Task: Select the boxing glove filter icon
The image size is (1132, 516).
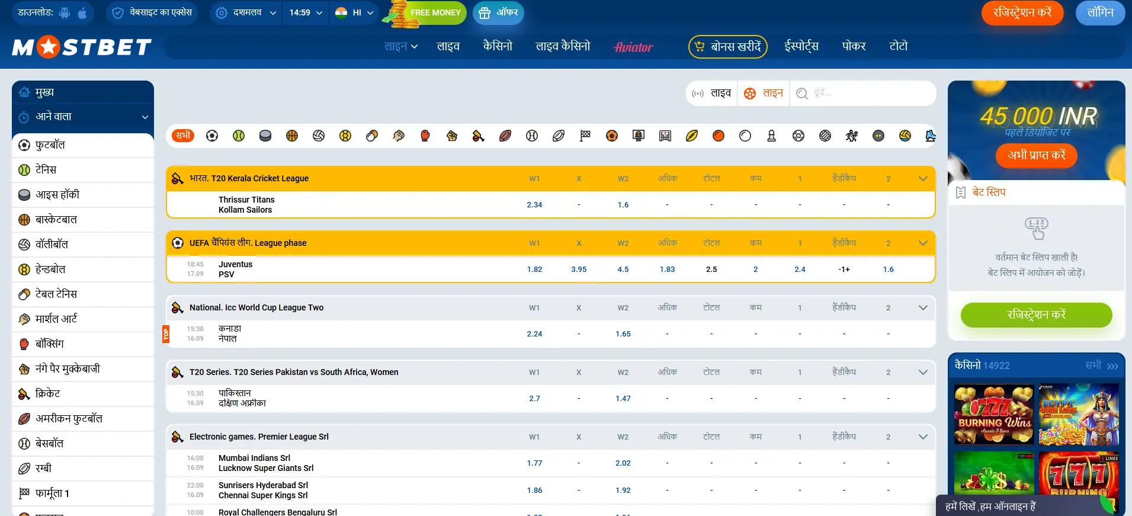Action: [x=425, y=136]
